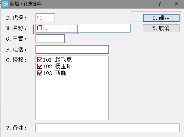Image resolution: width=184 pixels, height=137 pixels.
Task: Focus the D.代码 field containing 01
Action: [45, 18]
